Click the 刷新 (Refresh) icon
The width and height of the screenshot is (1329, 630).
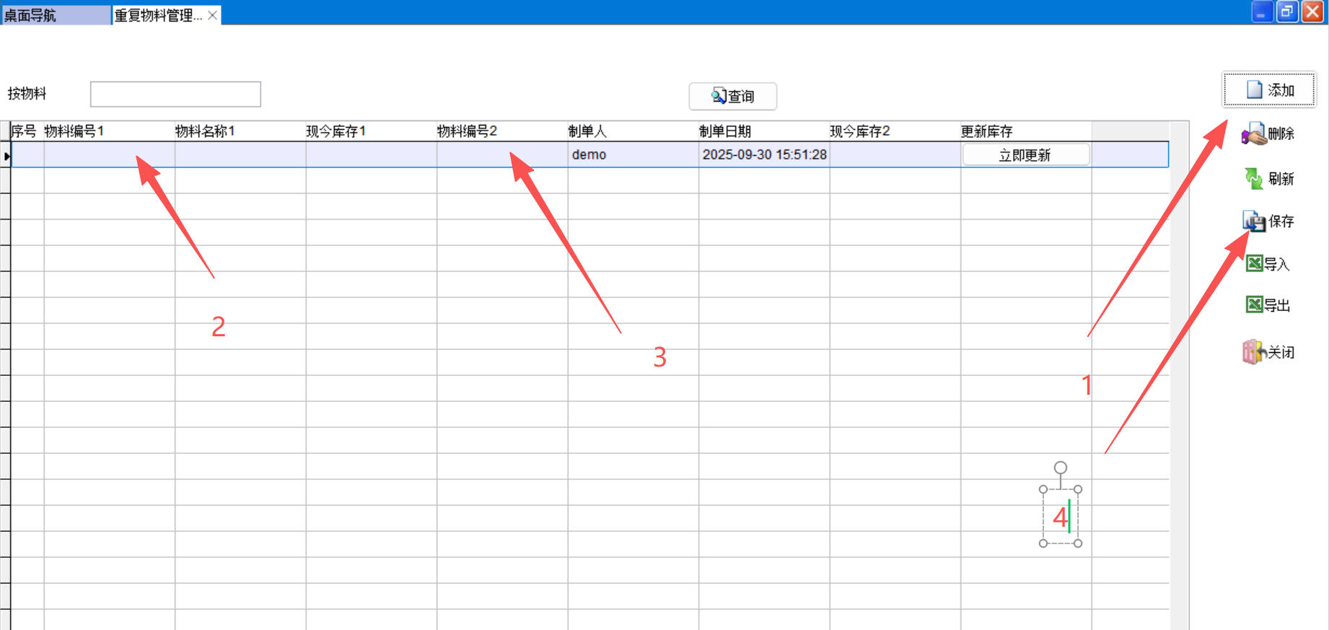coord(1254,178)
